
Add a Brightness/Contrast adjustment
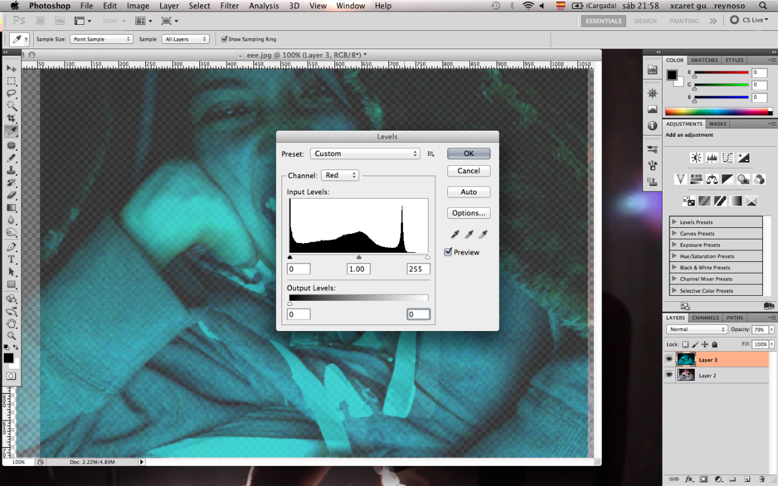(x=697, y=158)
